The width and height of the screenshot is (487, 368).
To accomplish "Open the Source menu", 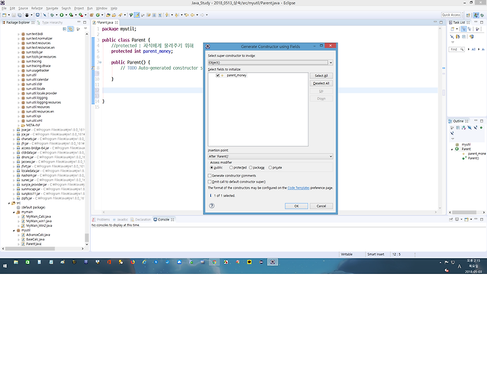I will click(x=23, y=8).
